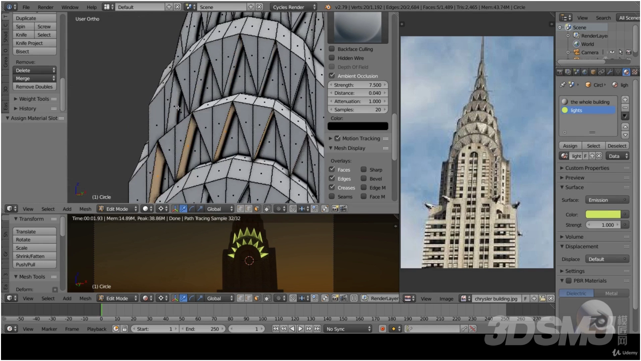Open Marker menu in timeline
The width and height of the screenshot is (641, 361).
[49, 329]
